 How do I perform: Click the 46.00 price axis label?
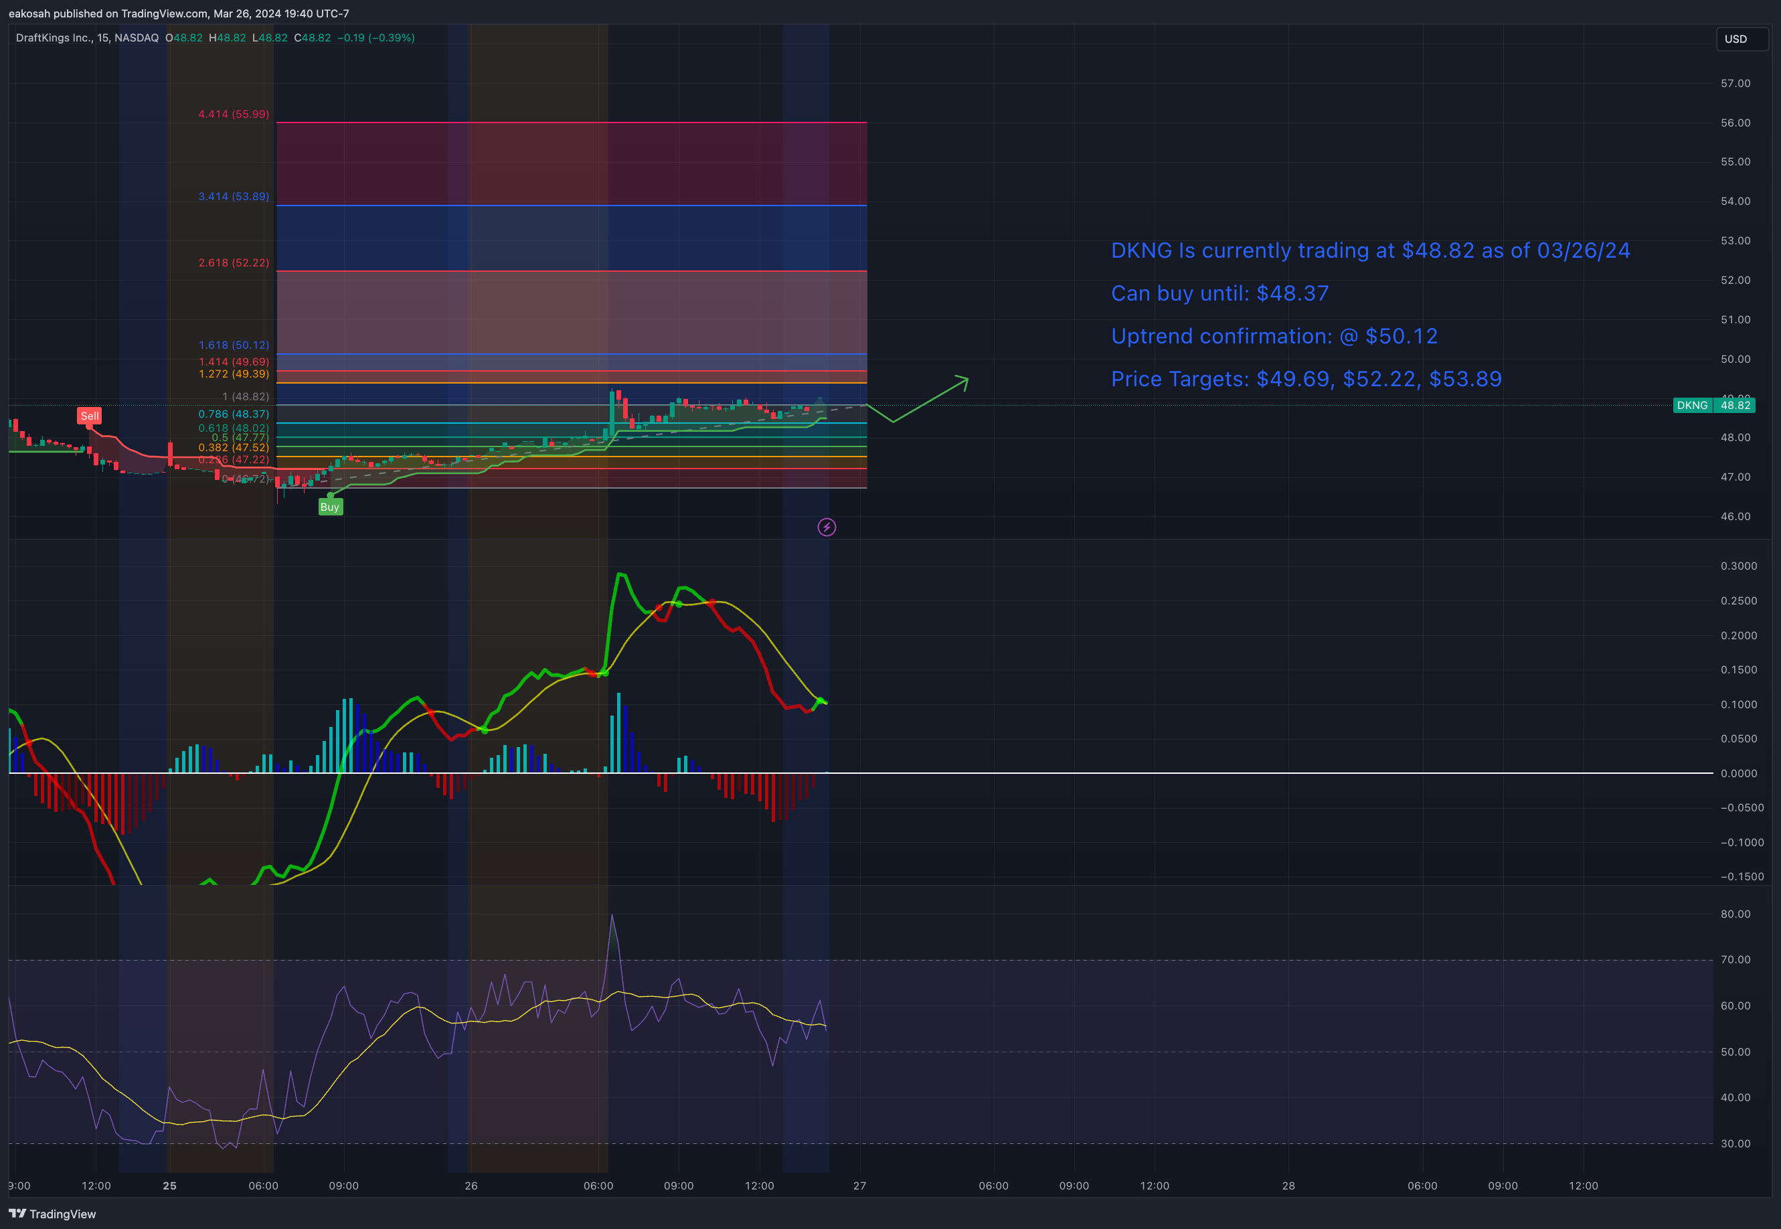pos(1735,516)
